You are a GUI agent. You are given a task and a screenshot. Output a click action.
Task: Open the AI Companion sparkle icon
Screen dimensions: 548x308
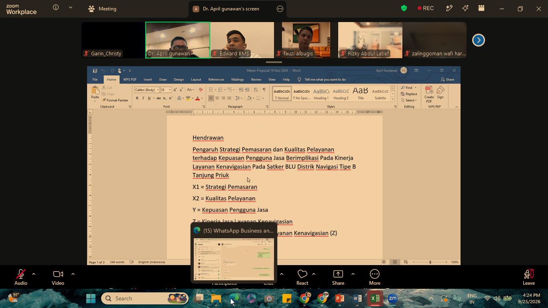click(x=465, y=8)
